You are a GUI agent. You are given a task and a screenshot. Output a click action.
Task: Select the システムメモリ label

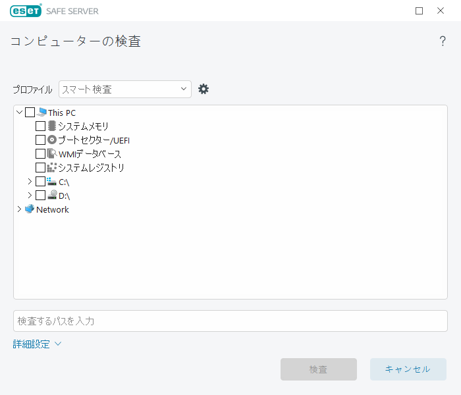point(83,126)
